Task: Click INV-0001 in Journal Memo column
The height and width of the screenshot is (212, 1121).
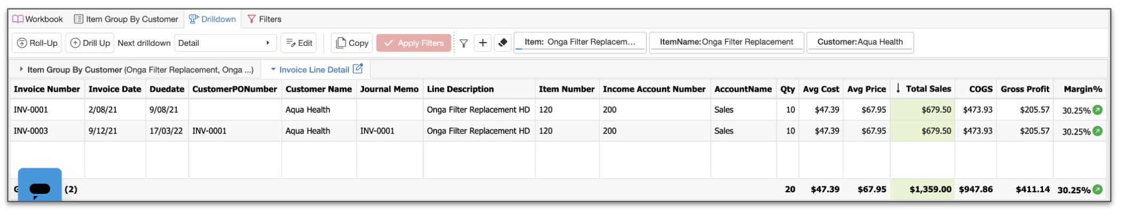Action: tap(377, 131)
